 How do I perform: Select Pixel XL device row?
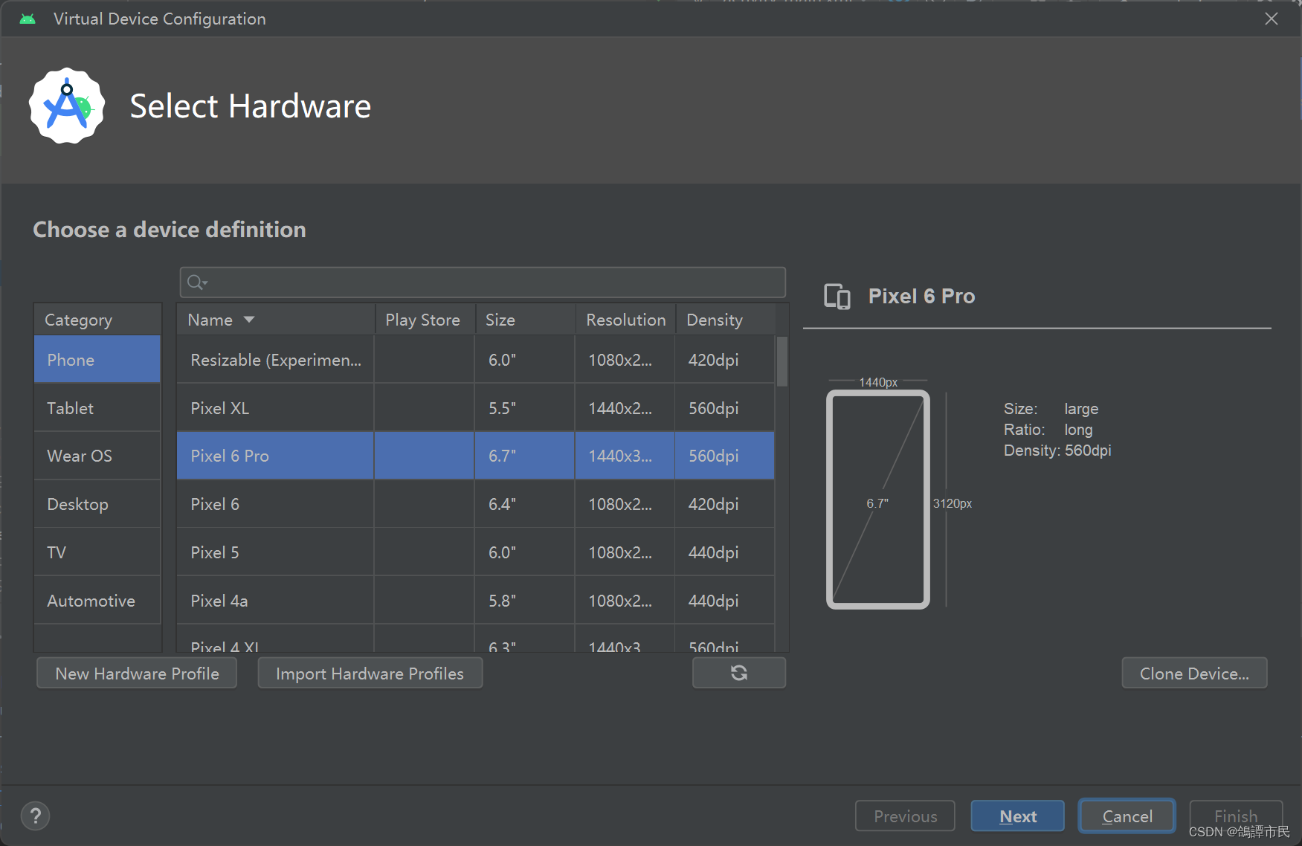pos(476,408)
